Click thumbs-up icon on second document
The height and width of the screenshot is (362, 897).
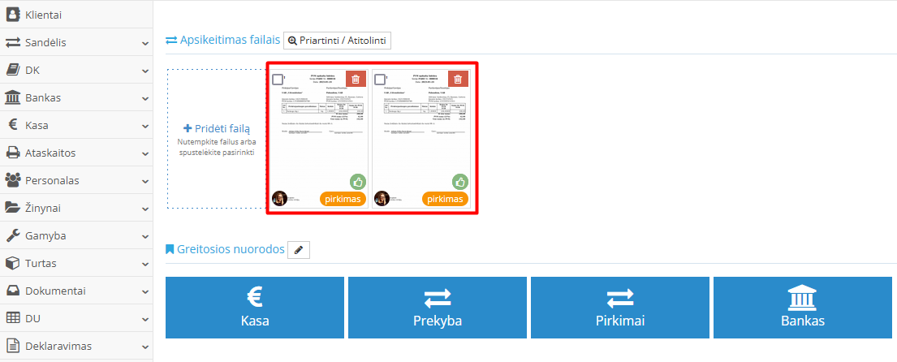pos(460,182)
